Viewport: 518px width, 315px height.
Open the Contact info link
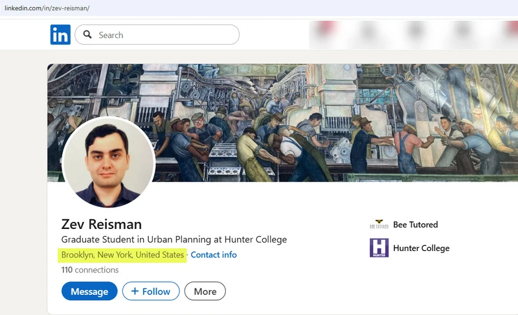click(x=214, y=255)
